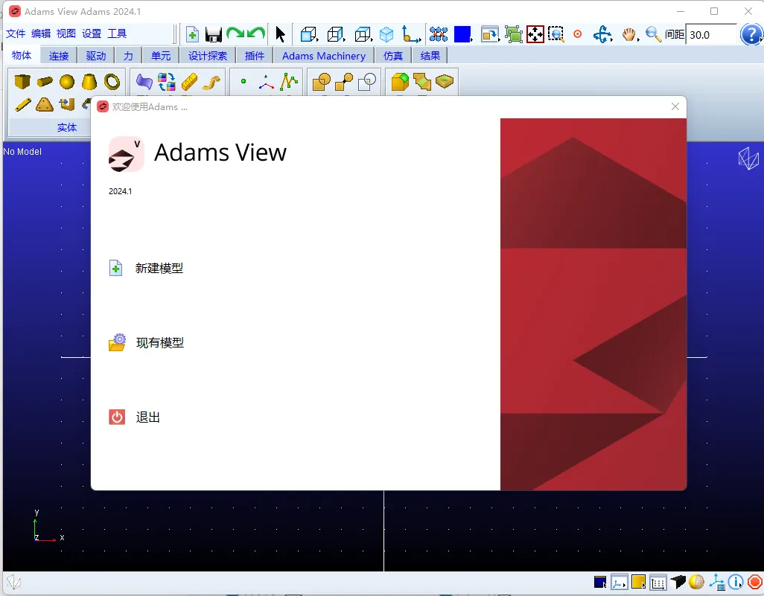
Task: Select the Pan hand tool
Action: (x=629, y=34)
